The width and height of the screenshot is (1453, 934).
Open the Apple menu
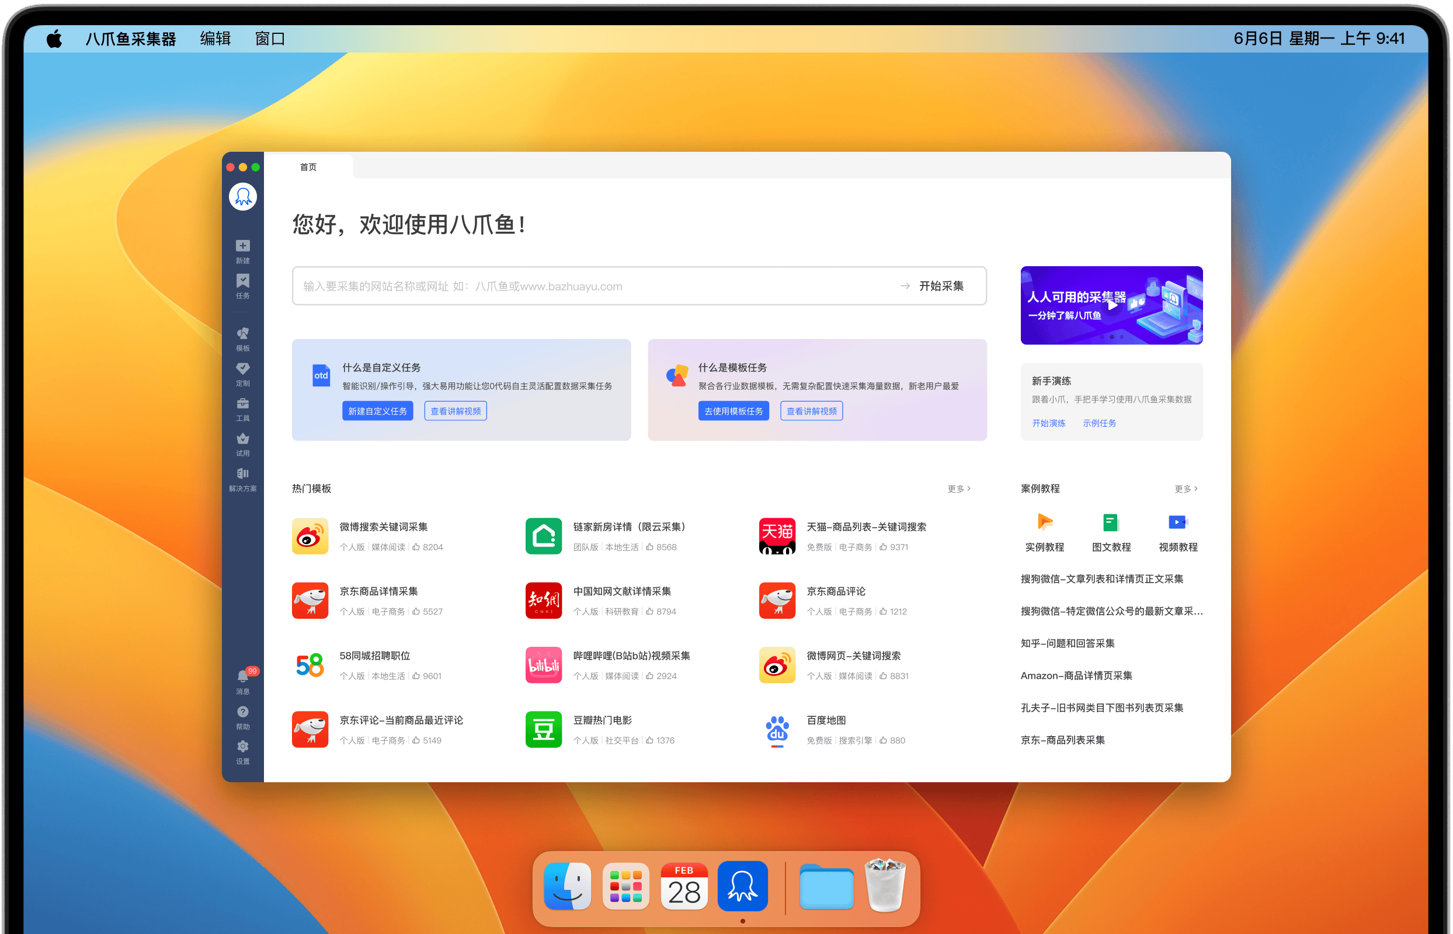pos(54,39)
